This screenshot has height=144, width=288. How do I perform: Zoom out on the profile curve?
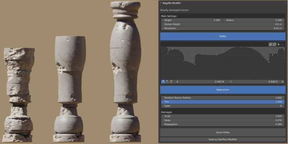coord(274,44)
